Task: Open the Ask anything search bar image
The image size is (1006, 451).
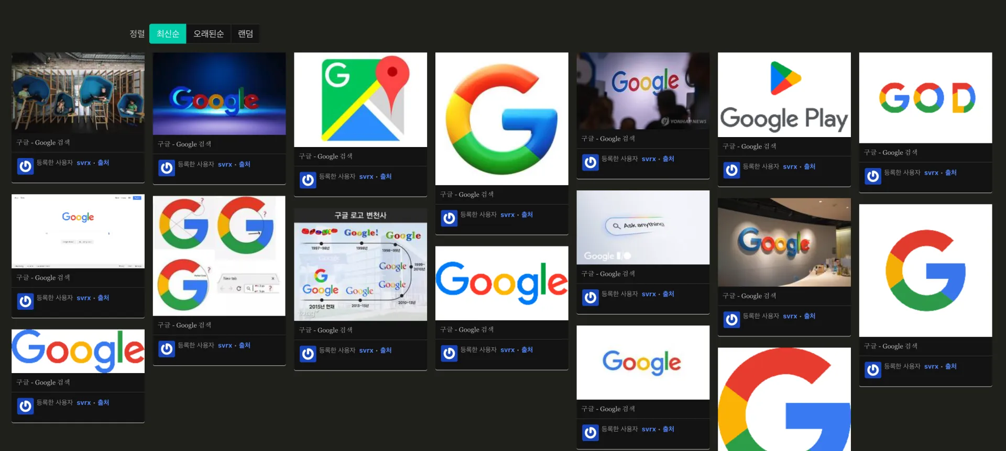Action: pyautogui.click(x=643, y=228)
